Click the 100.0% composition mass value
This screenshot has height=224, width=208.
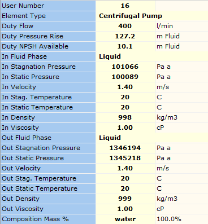point(169,219)
